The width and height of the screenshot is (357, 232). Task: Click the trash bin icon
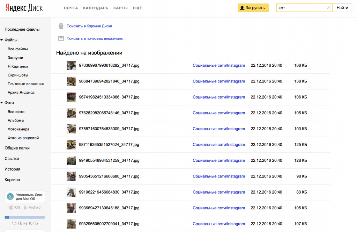[x=61, y=26]
